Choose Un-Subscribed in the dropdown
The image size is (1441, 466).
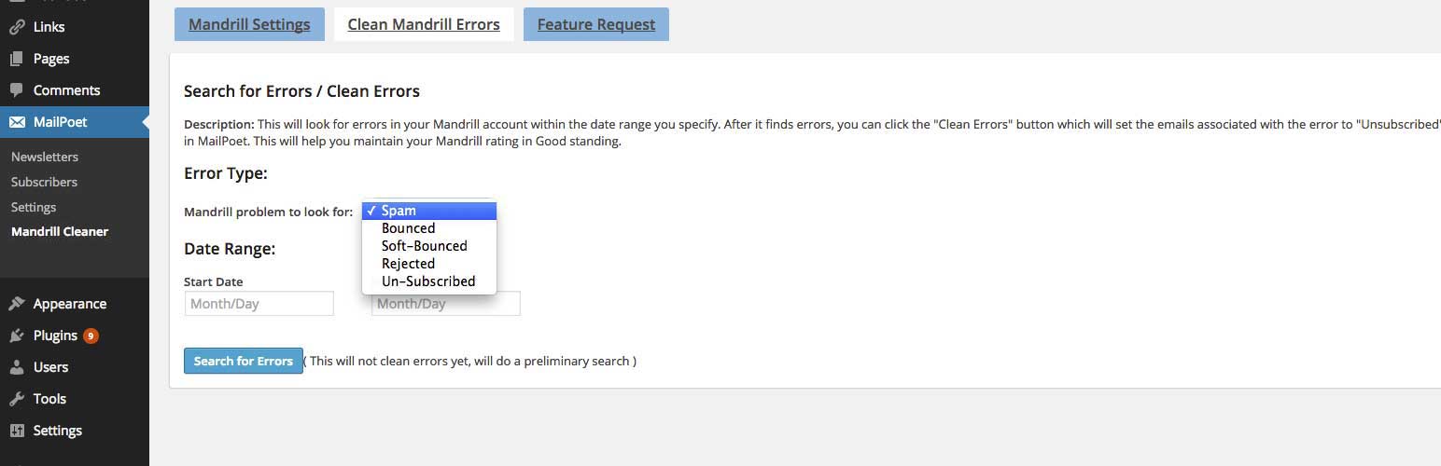point(428,281)
